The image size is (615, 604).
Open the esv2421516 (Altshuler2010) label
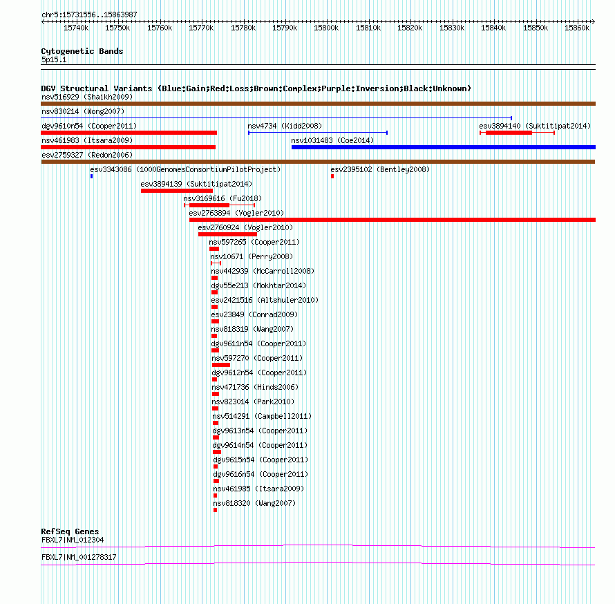[265, 300]
